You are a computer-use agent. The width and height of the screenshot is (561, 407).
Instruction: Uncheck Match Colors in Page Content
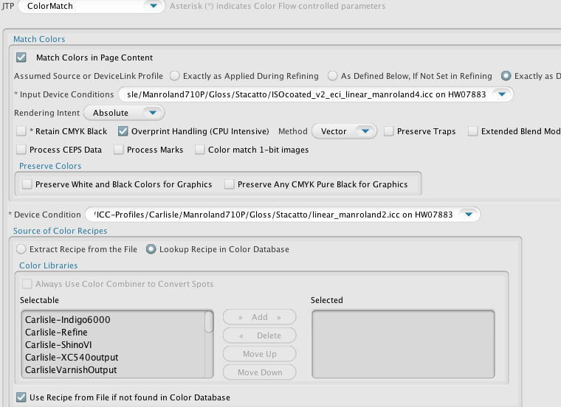tap(21, 58)
